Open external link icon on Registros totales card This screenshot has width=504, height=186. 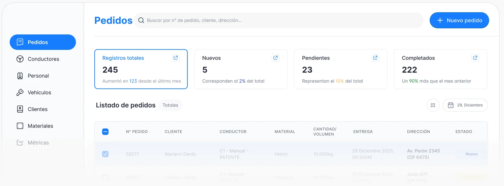tap(176, 58)
